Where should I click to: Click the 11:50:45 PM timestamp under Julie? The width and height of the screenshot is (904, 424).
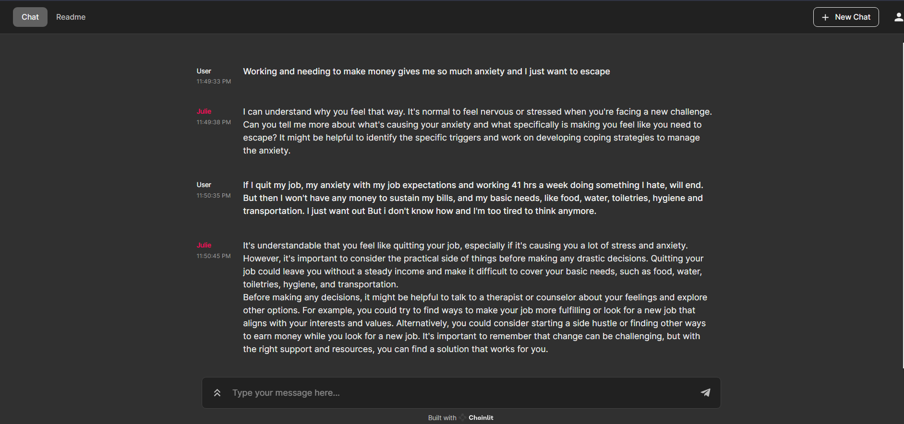(213, 256)
